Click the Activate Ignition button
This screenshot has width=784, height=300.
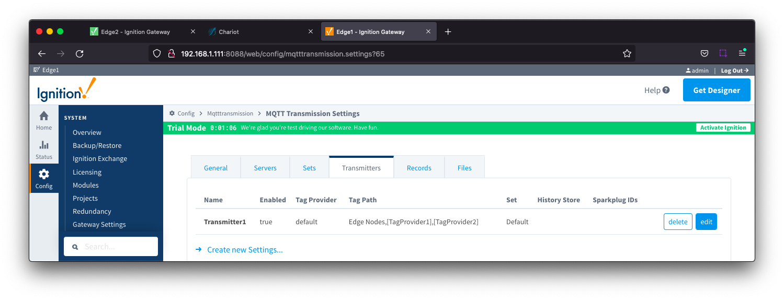[x=723, y=128]
